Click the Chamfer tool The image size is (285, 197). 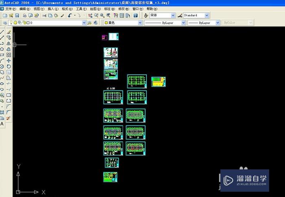[9, 106]
